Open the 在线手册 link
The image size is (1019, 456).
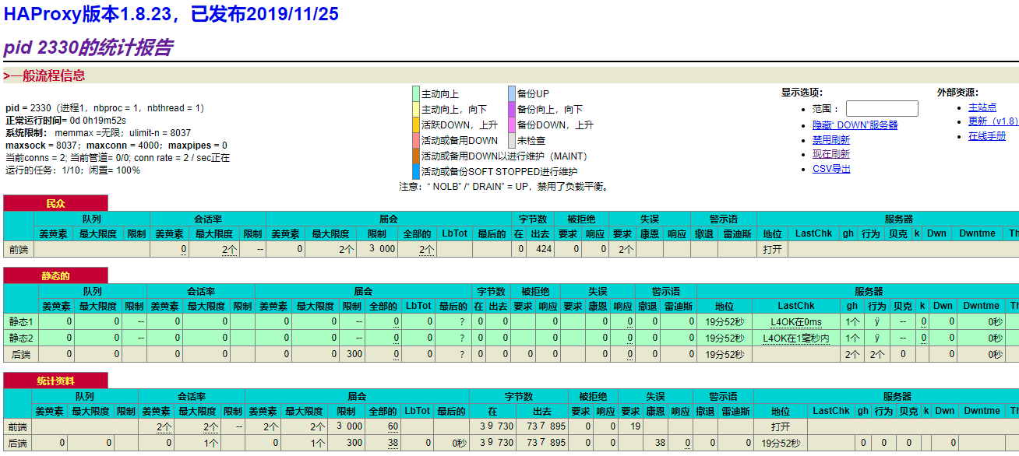click(987, 135)
